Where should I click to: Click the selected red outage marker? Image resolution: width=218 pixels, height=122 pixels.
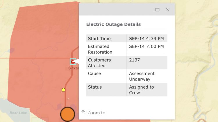[73, 62]
